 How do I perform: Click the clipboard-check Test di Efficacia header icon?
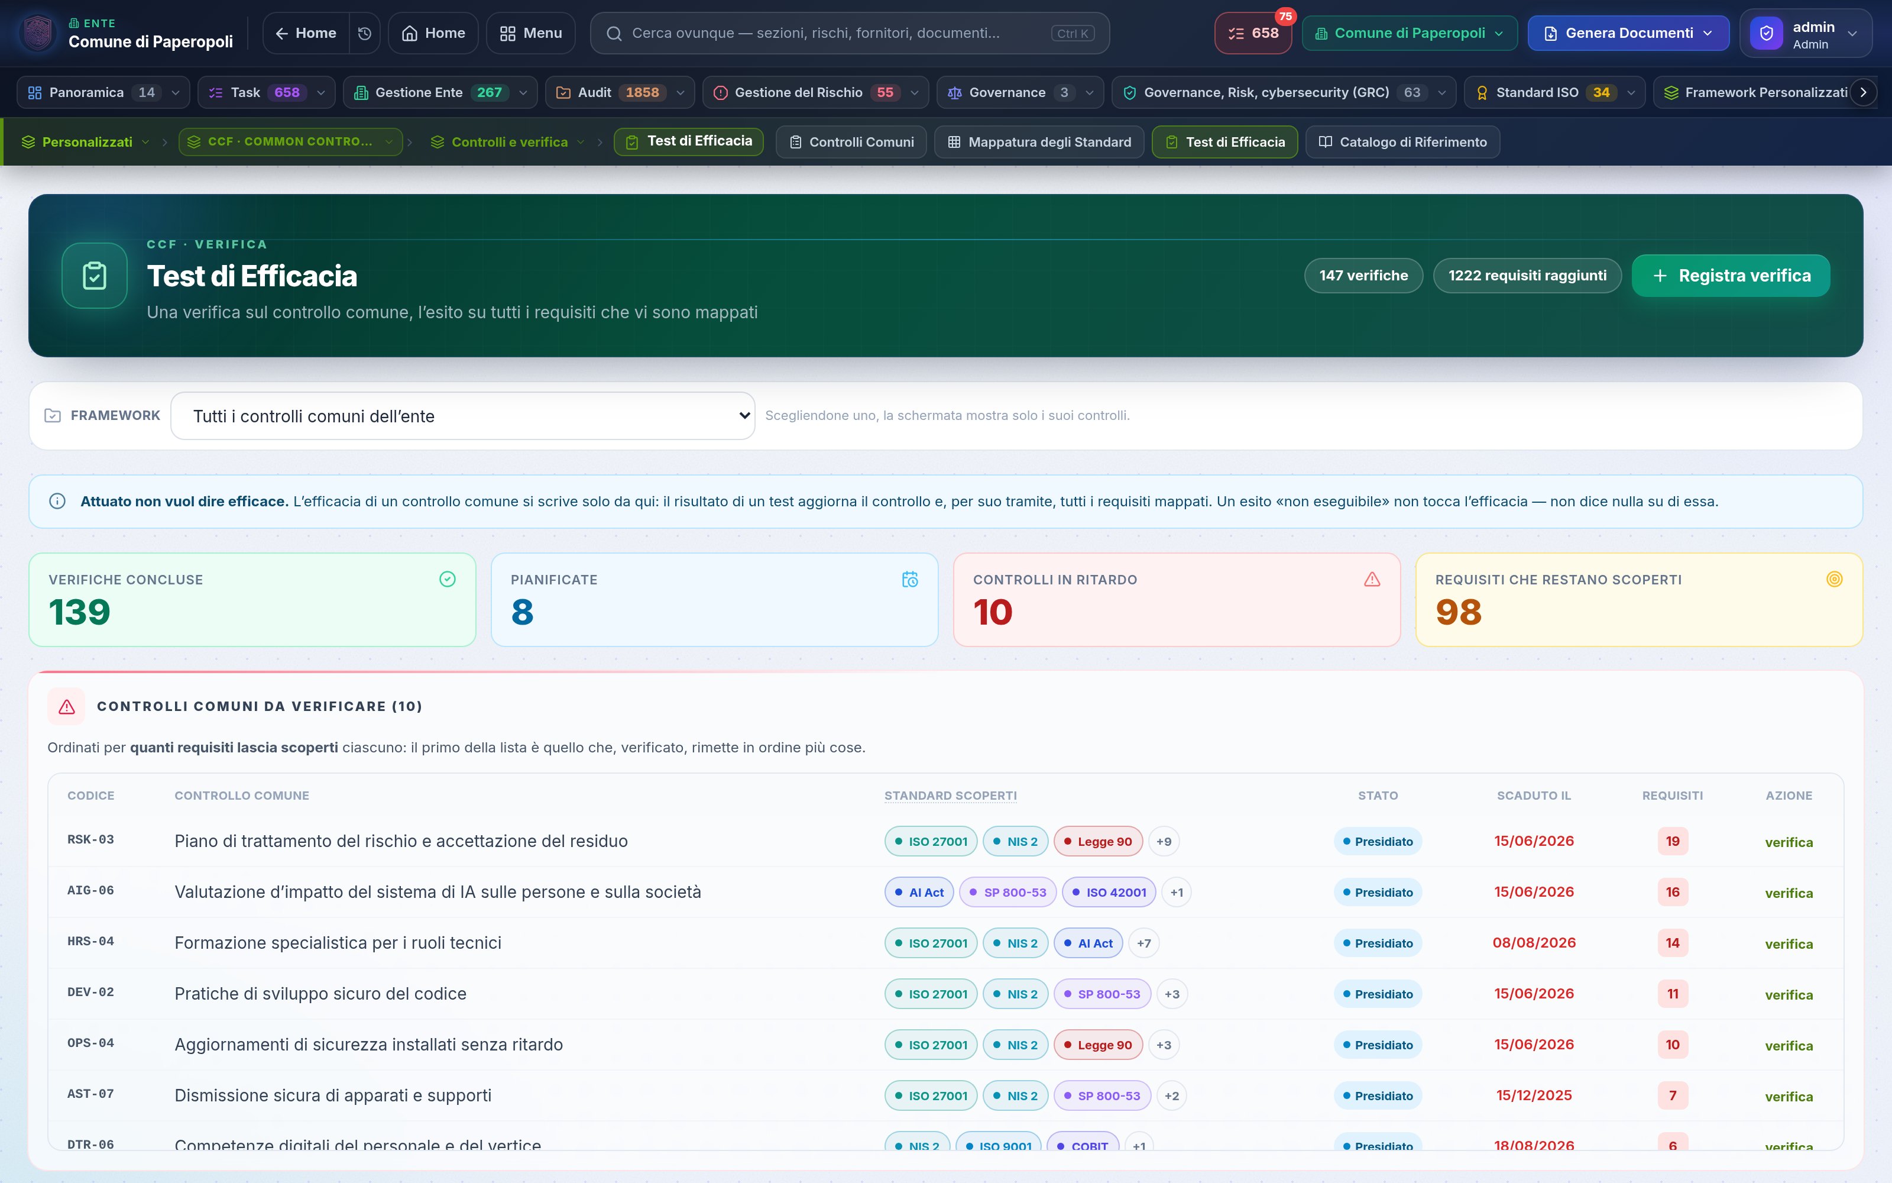[95, 276]
